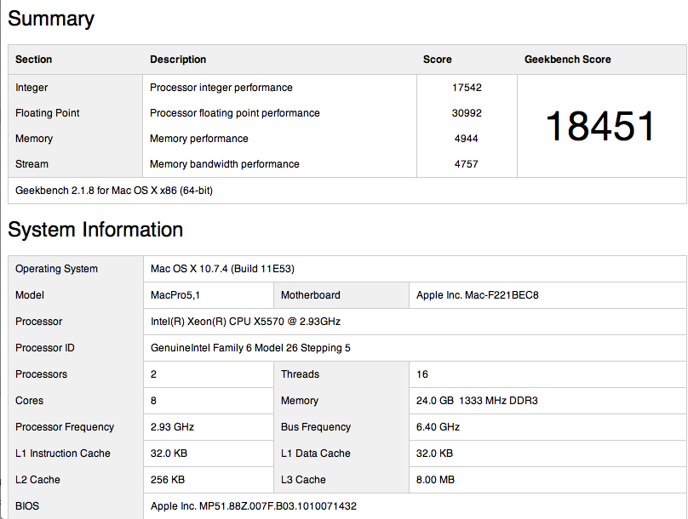
Task: Click the 24.0 GB 1333 MHz DDR3 memory value
Action: [477, 401]
